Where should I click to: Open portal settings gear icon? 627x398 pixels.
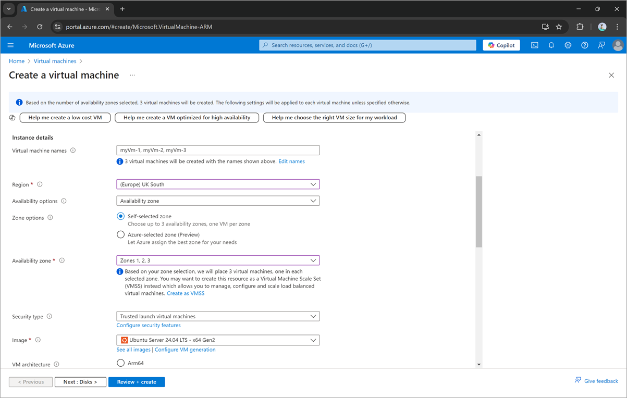pos(568,45)
